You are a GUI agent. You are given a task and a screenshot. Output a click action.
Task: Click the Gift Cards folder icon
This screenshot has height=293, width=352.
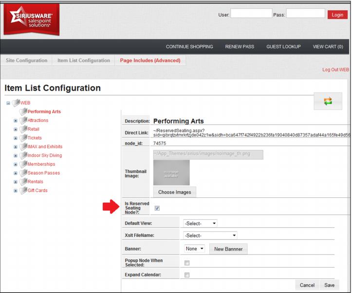pos(23,191)
